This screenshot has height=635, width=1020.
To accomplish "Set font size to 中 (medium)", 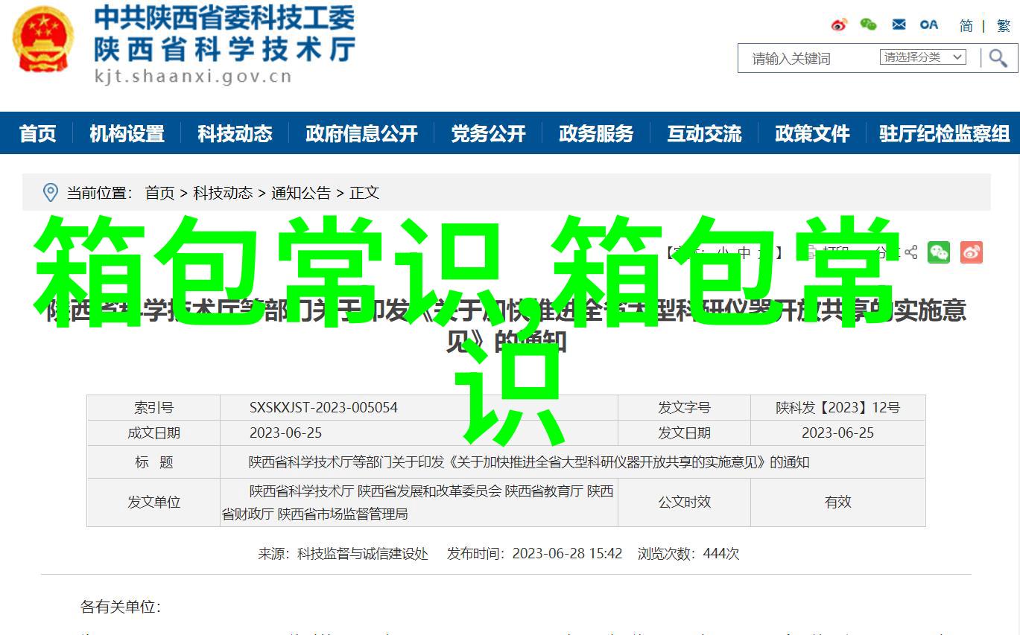I will [744, 253].
